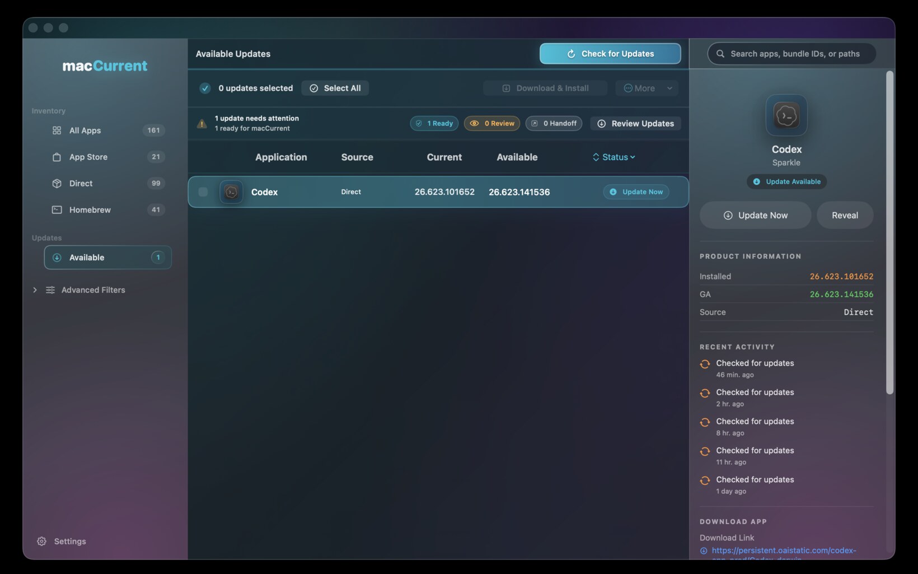Click the Codex app icon in the table row
The height and width of the screenshot is (574, 918).
click(x=231, y=192)
